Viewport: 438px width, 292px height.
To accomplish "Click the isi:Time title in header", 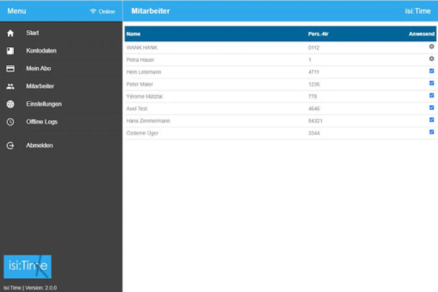I will click(x=418, y=11).
